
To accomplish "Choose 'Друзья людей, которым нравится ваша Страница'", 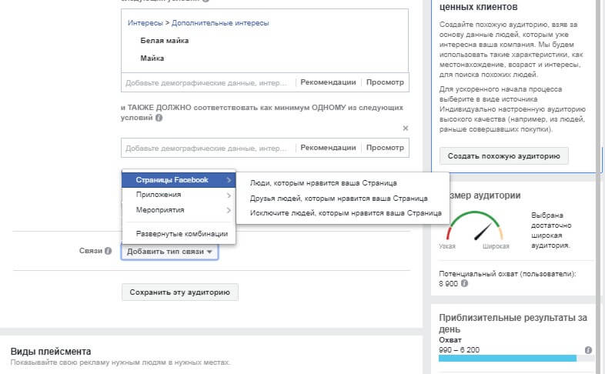I will coord(339,199).
